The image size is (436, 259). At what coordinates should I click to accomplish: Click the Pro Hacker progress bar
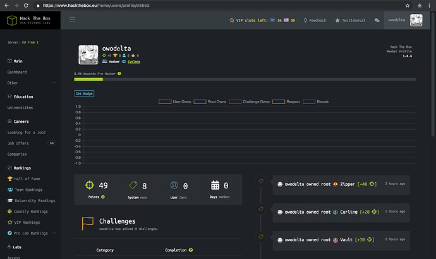click(245, 79)
